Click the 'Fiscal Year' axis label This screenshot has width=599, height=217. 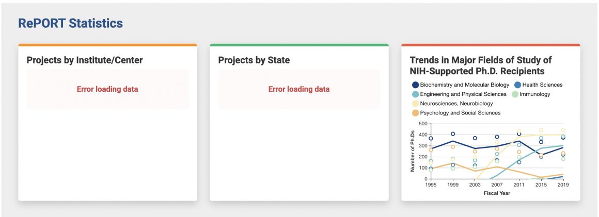tap(497, 193)
